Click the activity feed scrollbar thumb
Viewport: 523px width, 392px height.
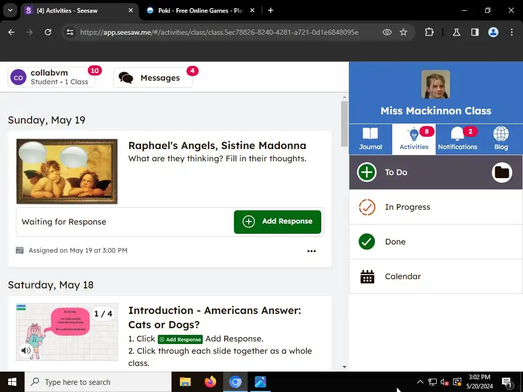point(344,124)
